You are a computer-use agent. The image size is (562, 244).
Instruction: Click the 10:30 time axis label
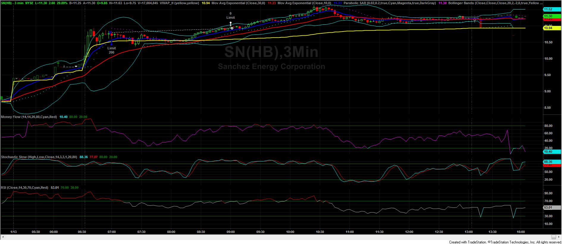[x=320, y=232]
